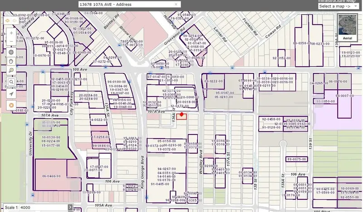This screenshot has height=212, width=363.
Task: Select the pan hand tool
Action: (11, 61)
